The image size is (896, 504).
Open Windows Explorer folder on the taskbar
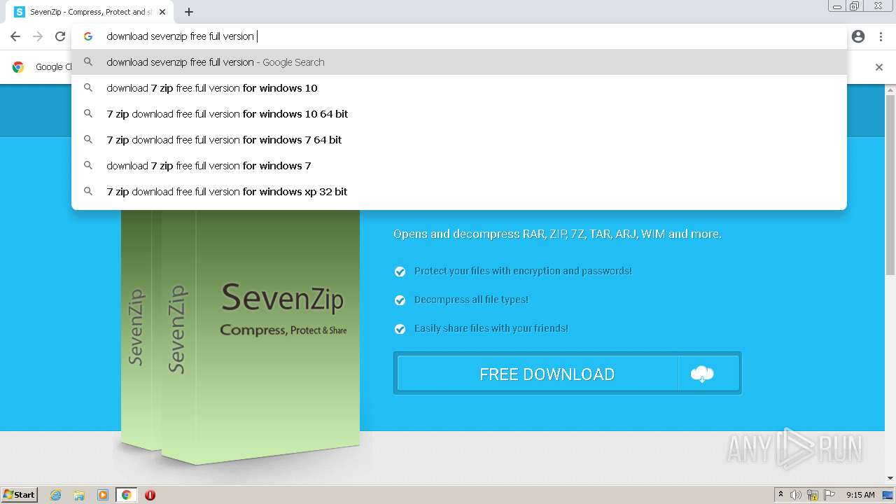[79, 495]
